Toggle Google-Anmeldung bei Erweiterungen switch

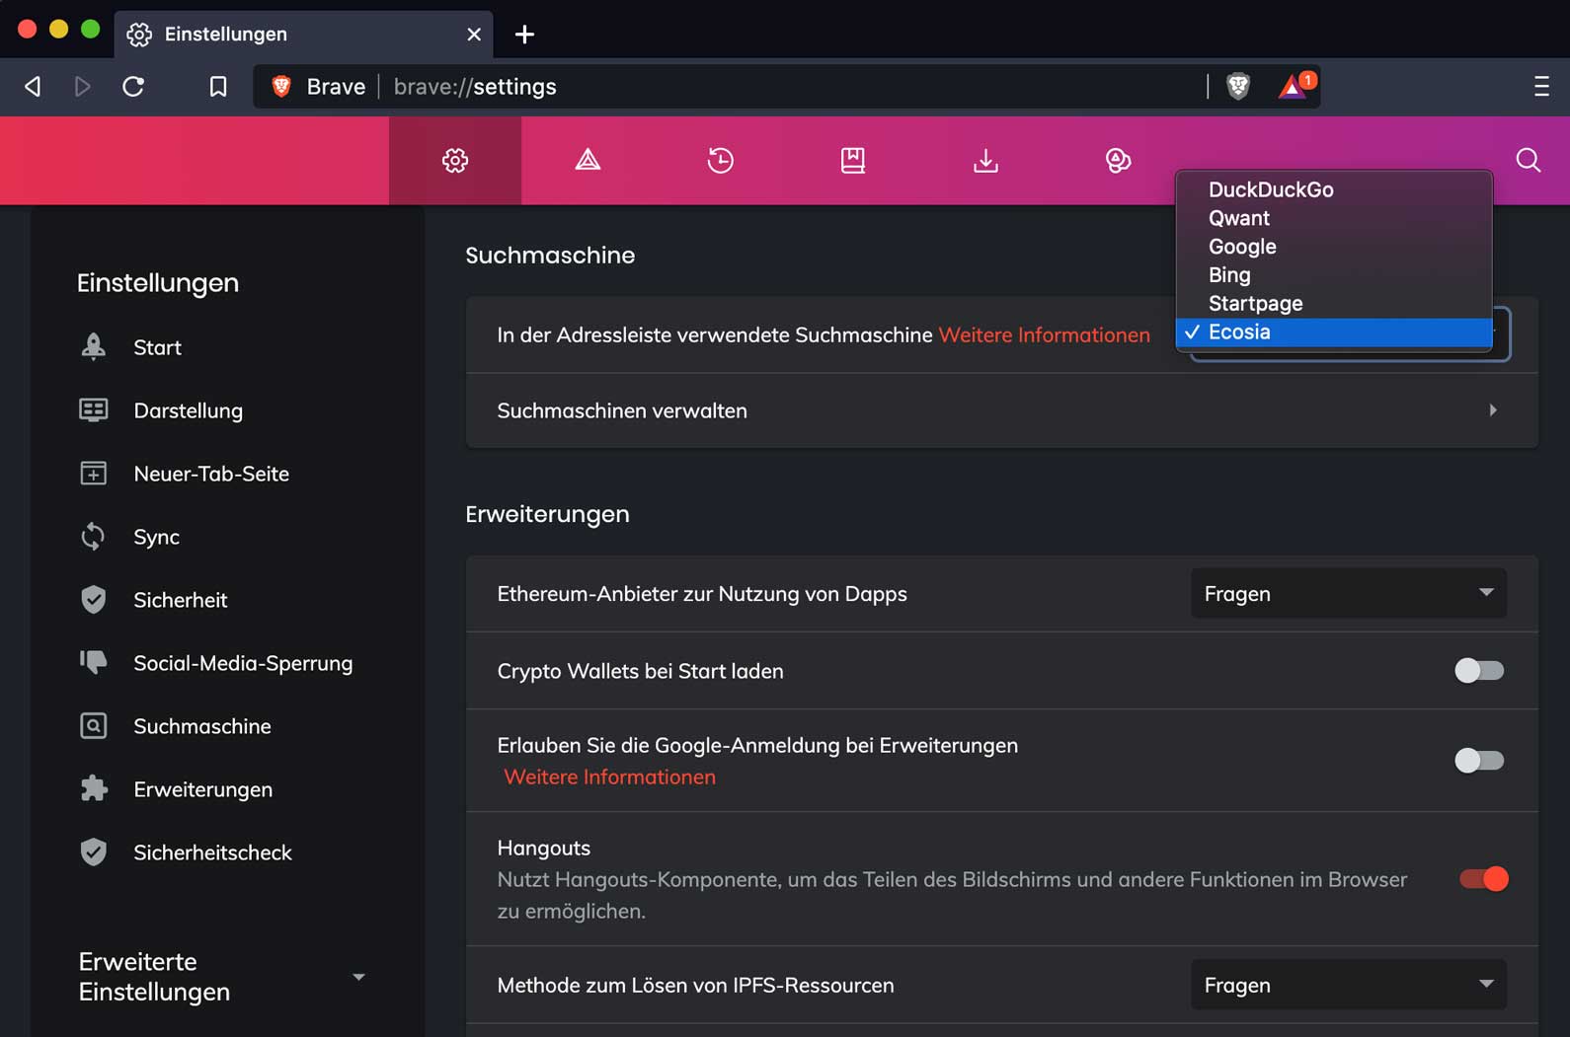pos(1479,761)
